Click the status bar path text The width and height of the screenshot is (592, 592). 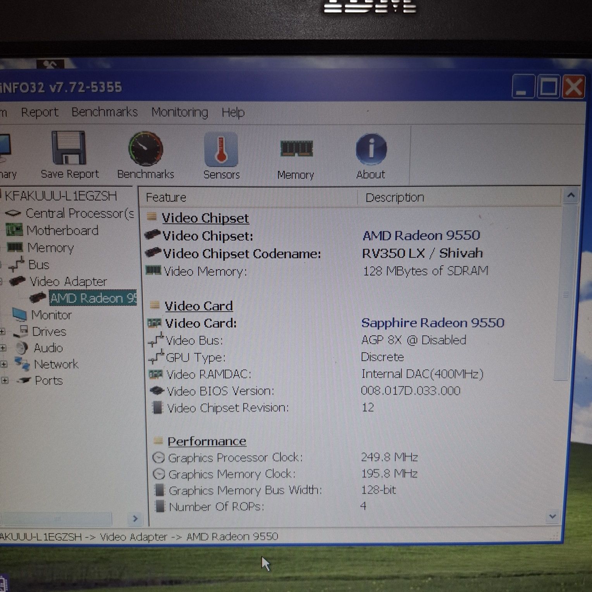pyautogui.click(x=139, y=537)
